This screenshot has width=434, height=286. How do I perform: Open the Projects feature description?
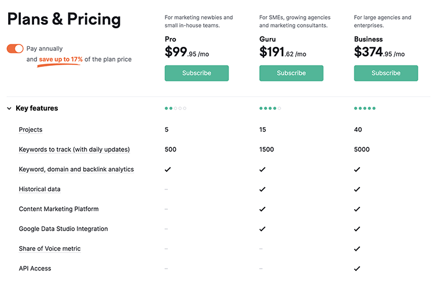pos(31,130)
